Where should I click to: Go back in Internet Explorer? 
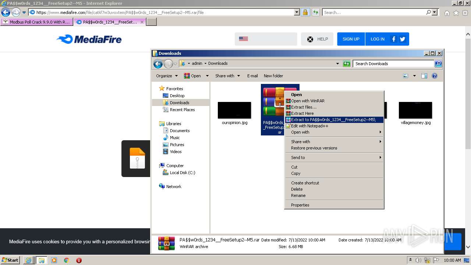[6, 12]
